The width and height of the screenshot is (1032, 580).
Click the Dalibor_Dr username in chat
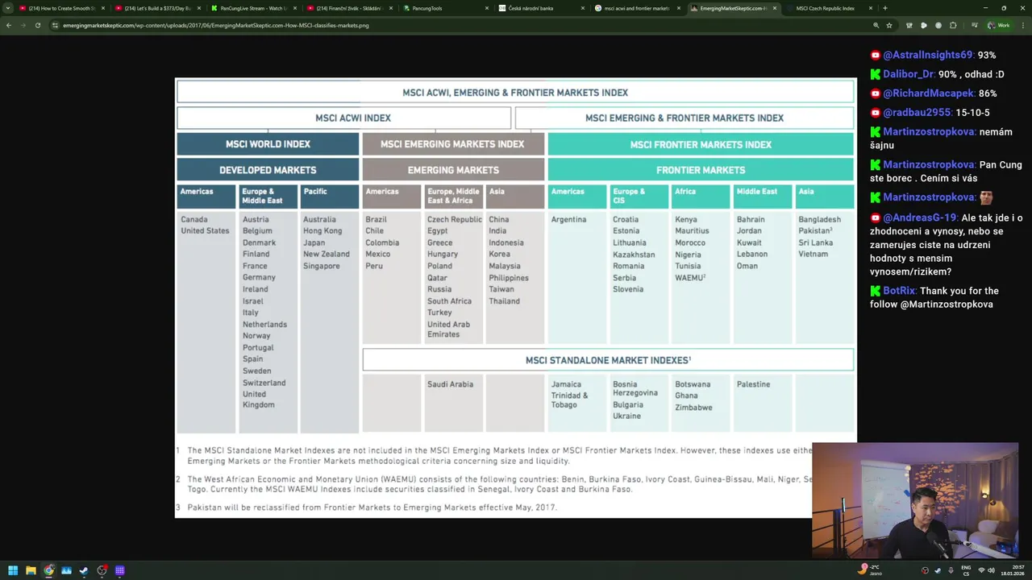909,74
